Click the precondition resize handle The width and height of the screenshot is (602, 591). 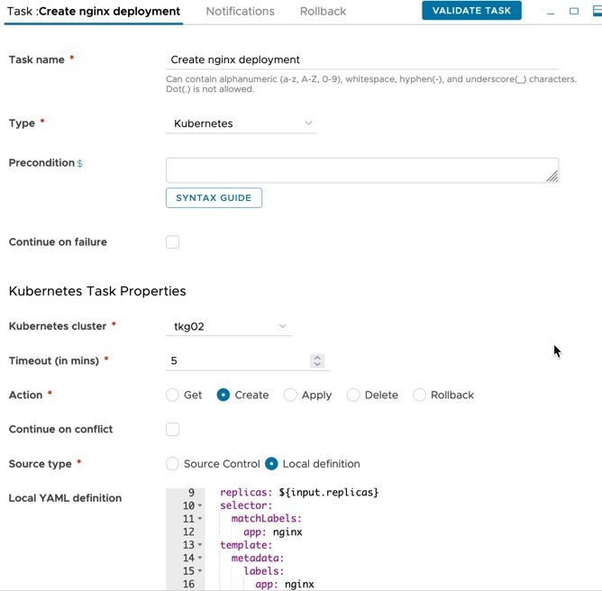[x=552, y=177]
